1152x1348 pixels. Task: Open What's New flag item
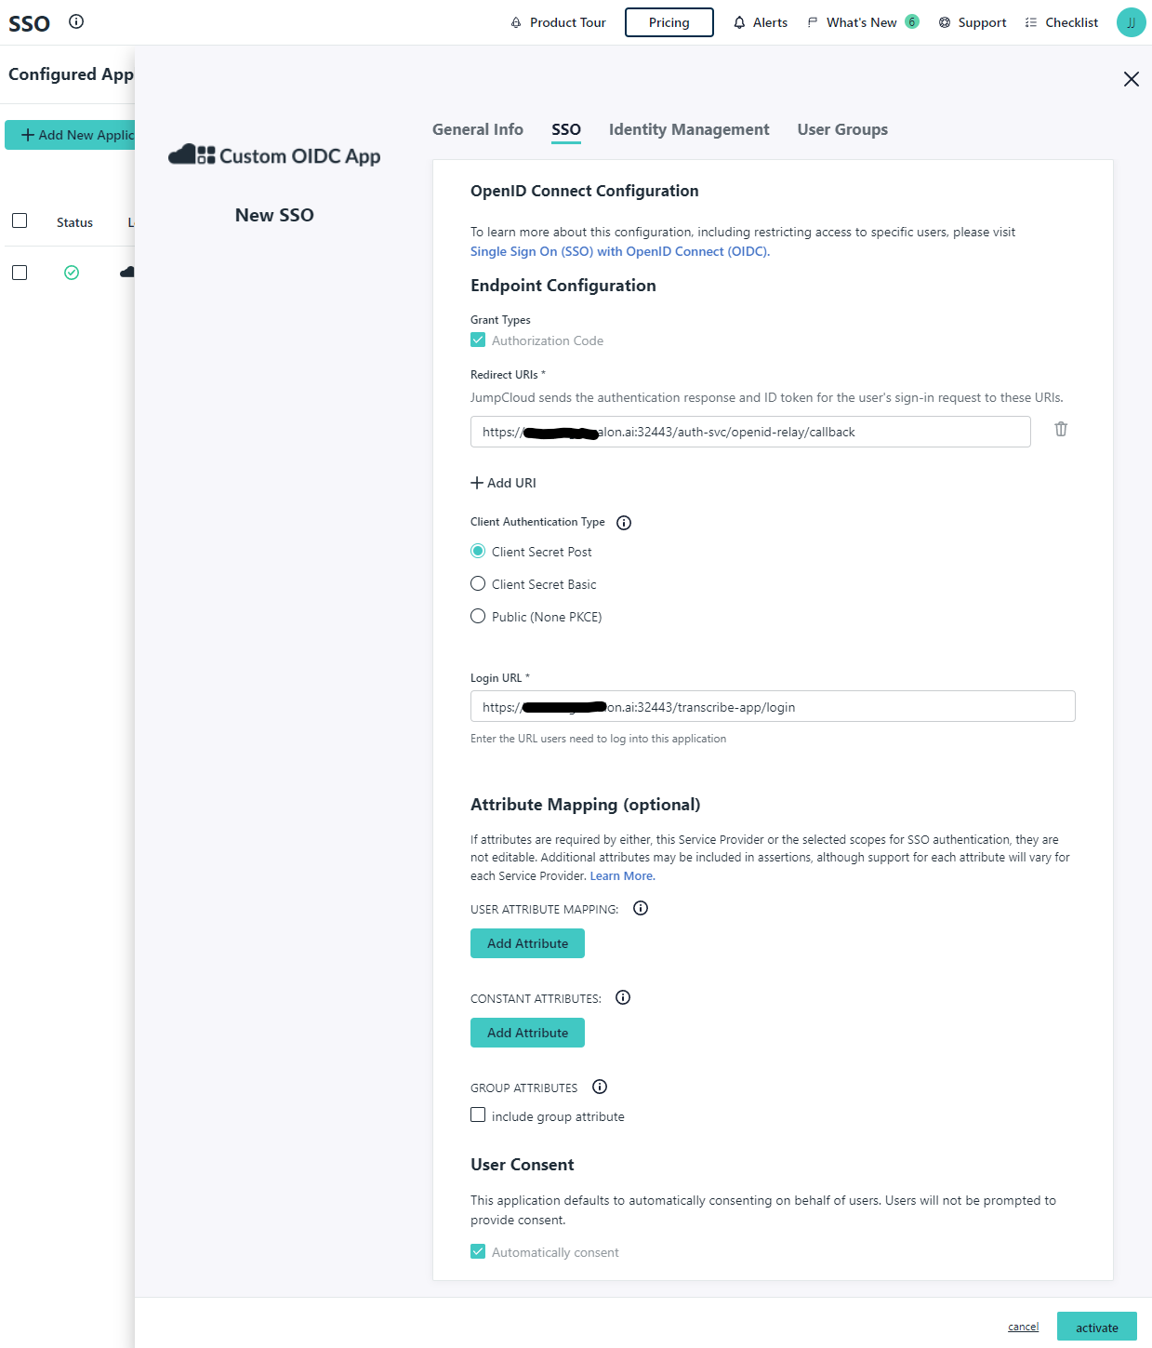pyautogui.click(x=852, y=22)
